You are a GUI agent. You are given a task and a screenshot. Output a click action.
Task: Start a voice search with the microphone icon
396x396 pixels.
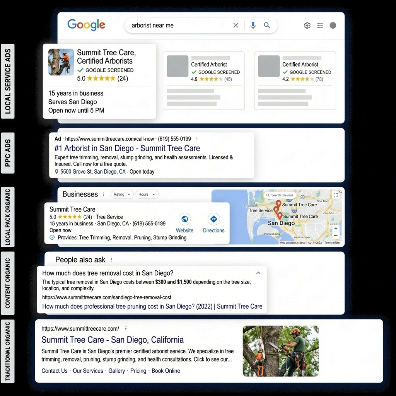(x=253, y=25)
